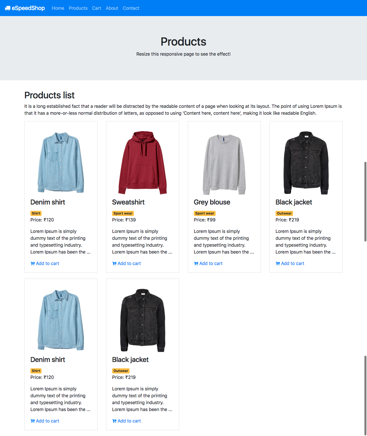Viewport: 367px width, 436px height.
Task: Click the cart icon beside Denim shirt's Add to cart
Action: coord(32,263)
